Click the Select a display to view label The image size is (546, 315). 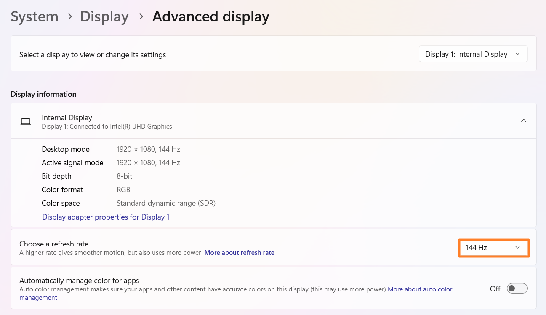pos(93,55)
